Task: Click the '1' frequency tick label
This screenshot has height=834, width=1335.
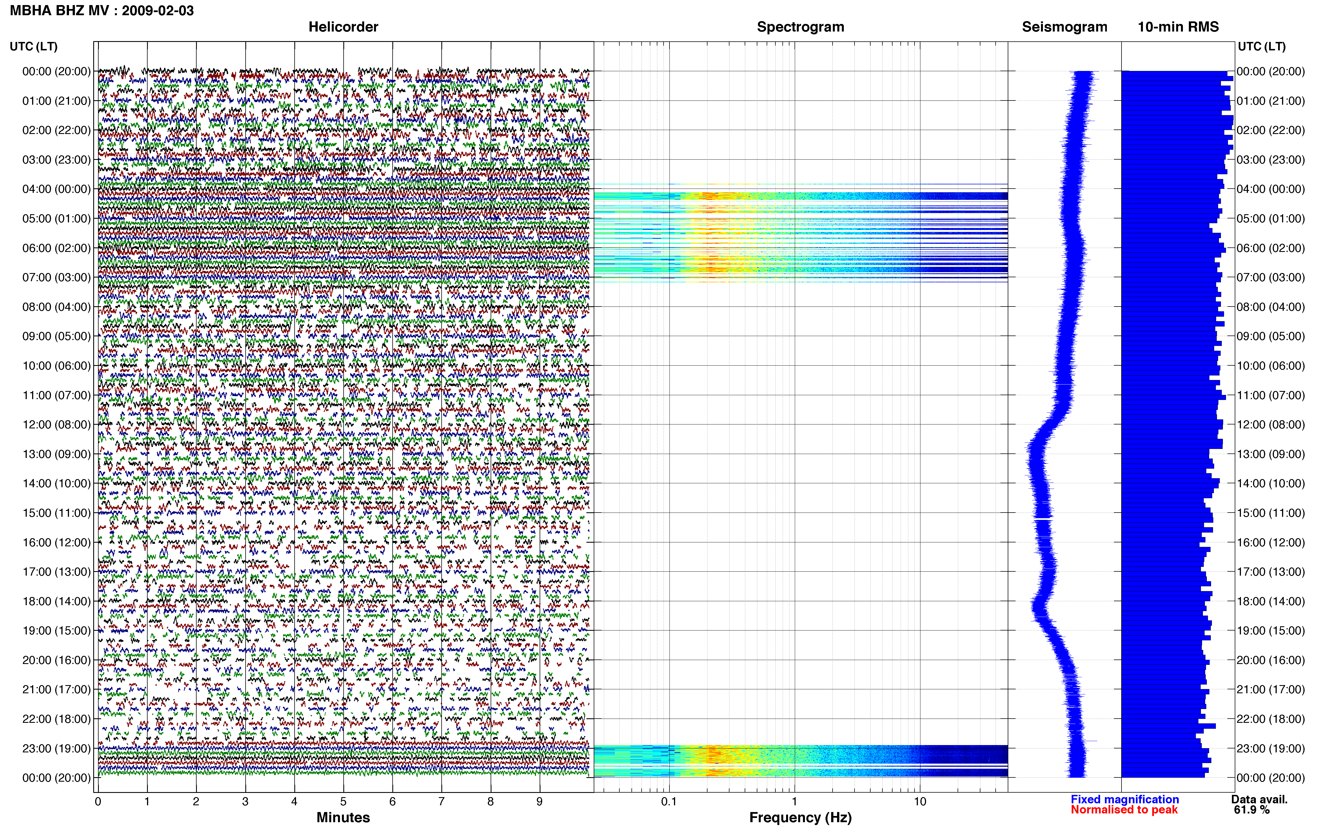Action: pyautogui.click(x=794, y=802)
